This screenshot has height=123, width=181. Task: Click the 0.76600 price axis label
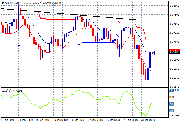(x=174, y=60)
